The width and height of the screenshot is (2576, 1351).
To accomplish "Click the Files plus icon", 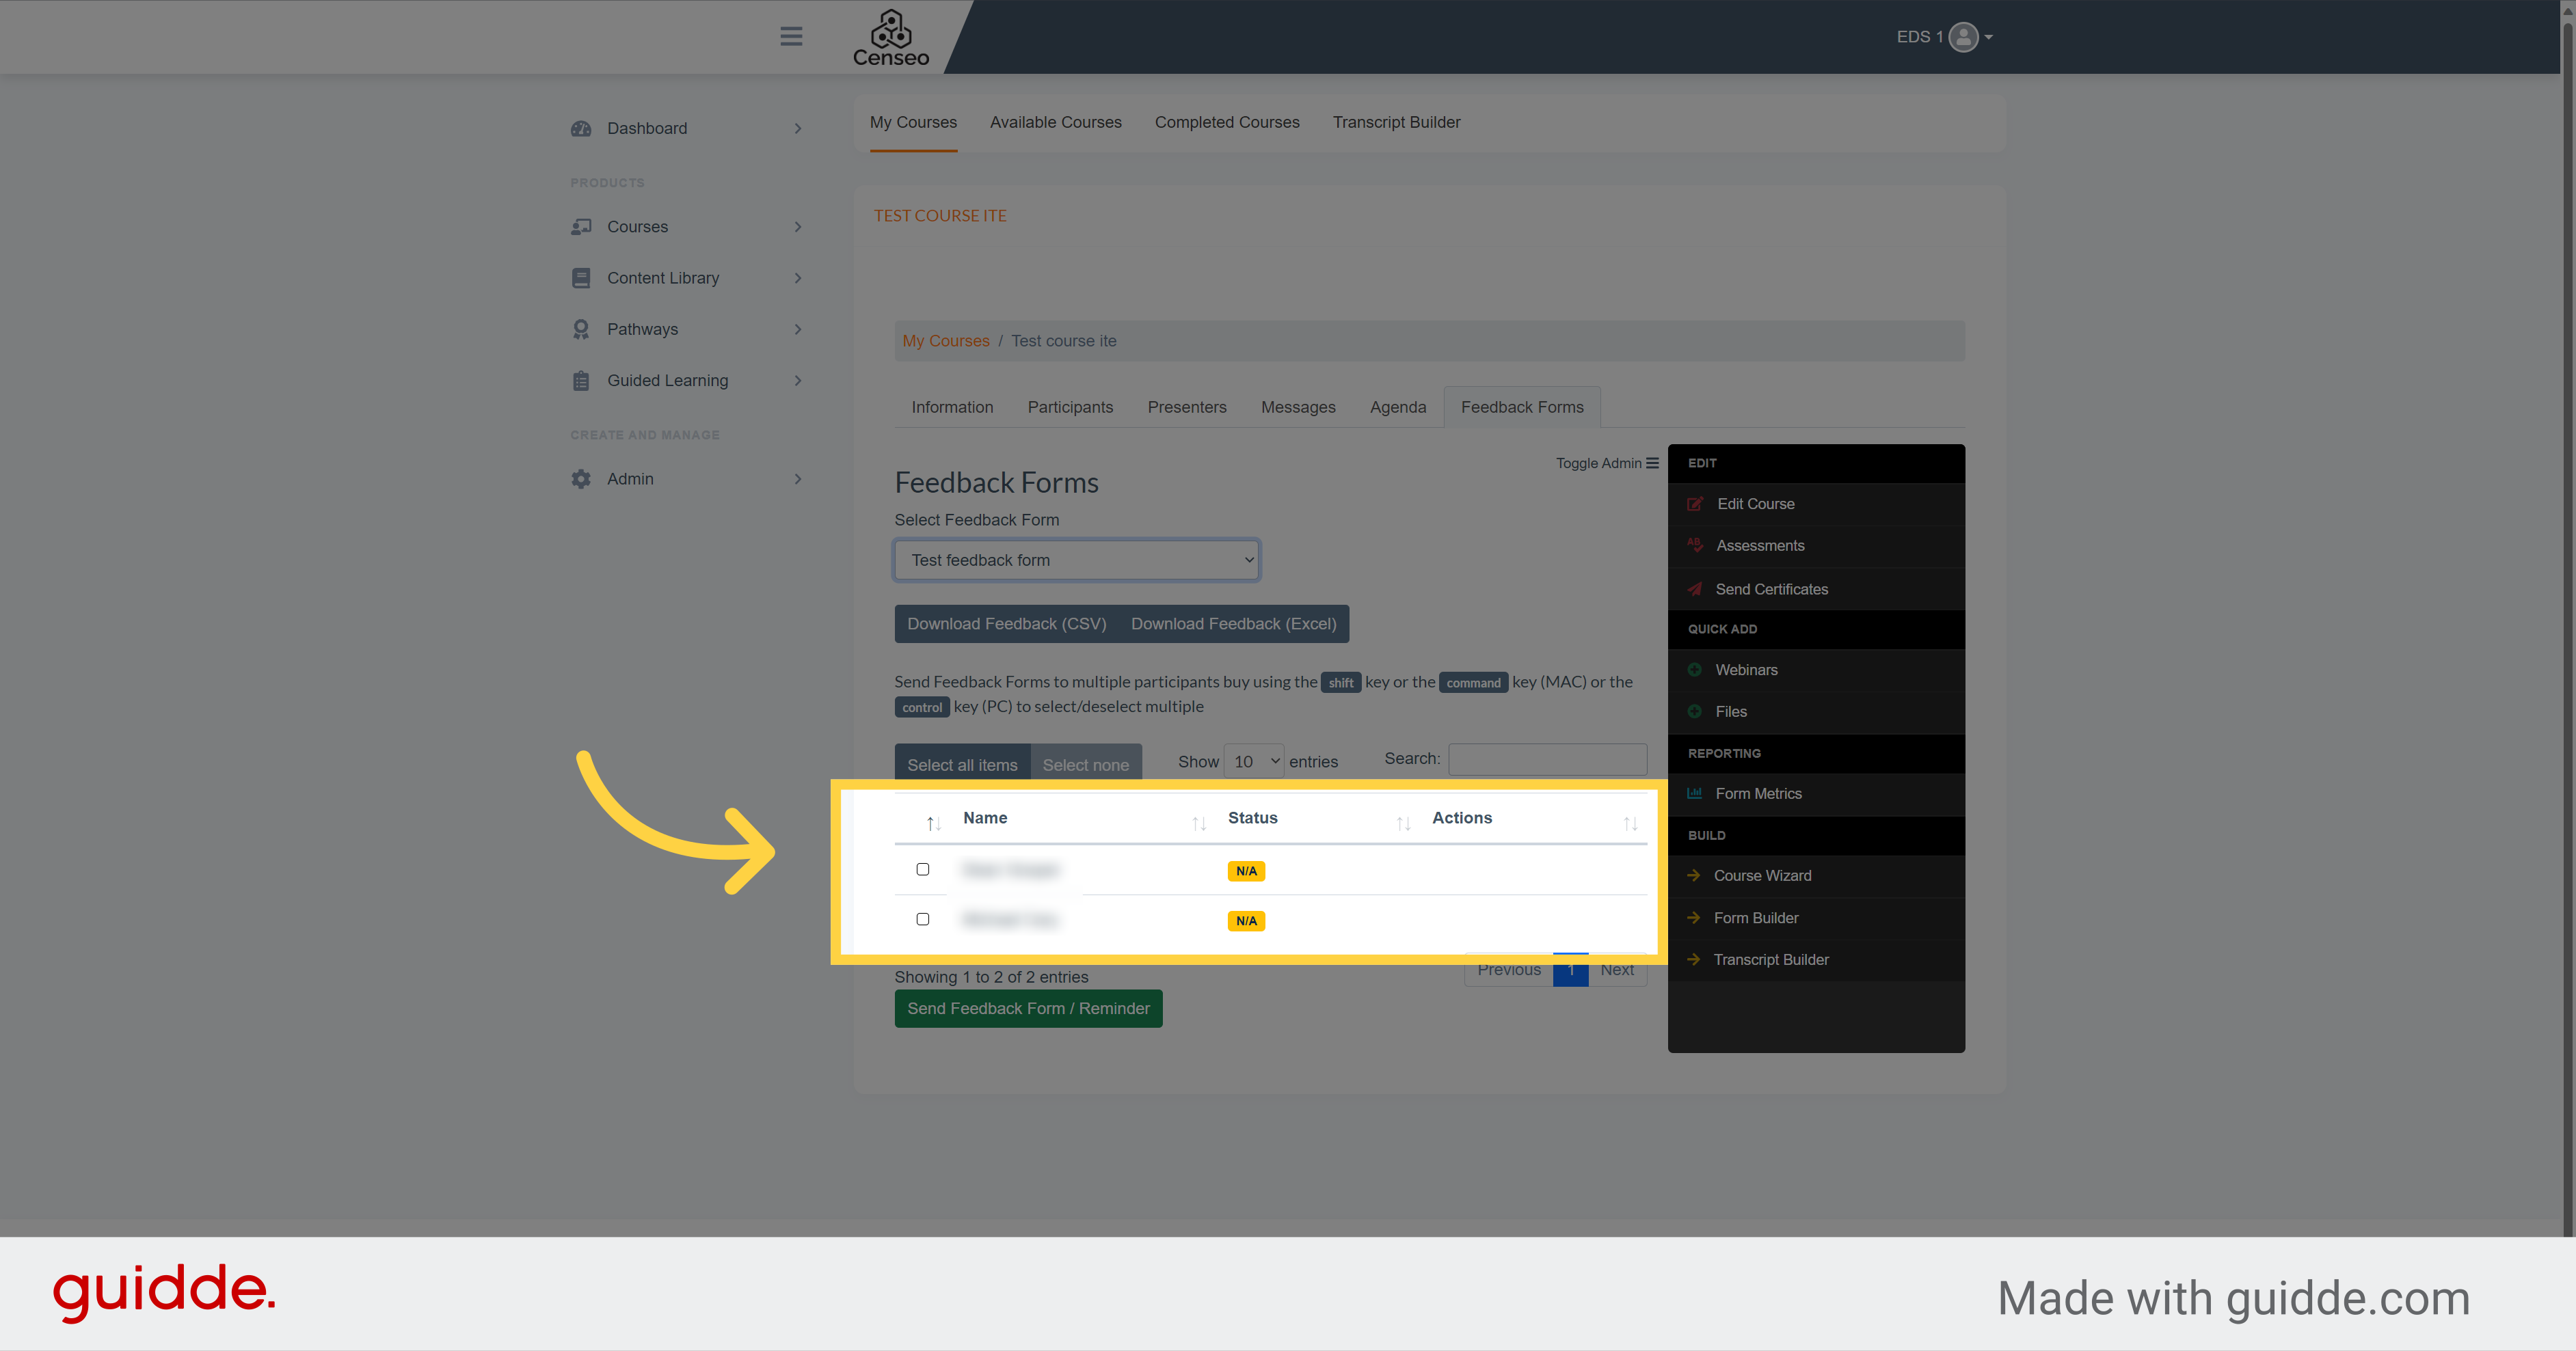I will (x=1695, y=711).
